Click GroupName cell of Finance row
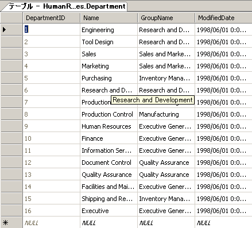 166,138
